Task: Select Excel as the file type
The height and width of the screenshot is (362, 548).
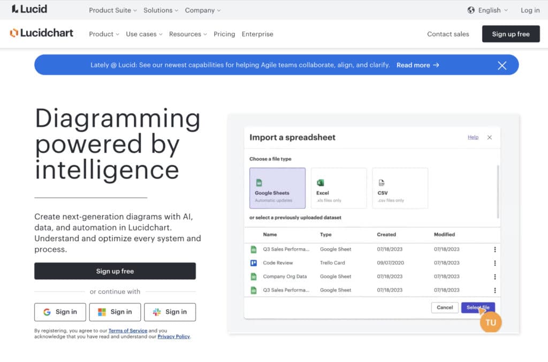Action: click(339, 188)
